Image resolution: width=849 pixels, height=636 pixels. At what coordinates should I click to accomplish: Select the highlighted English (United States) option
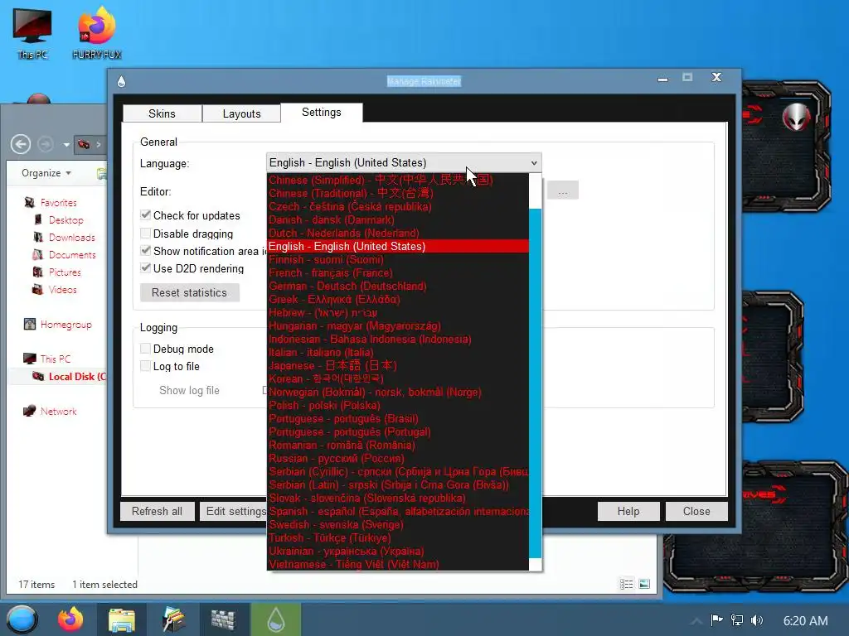coord(398,246)
